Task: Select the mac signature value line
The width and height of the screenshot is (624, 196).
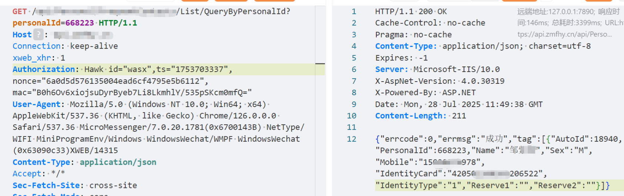Action: click(x=132, y=92)
